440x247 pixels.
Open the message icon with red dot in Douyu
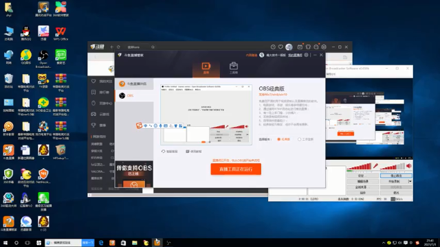tap(316, 47)
